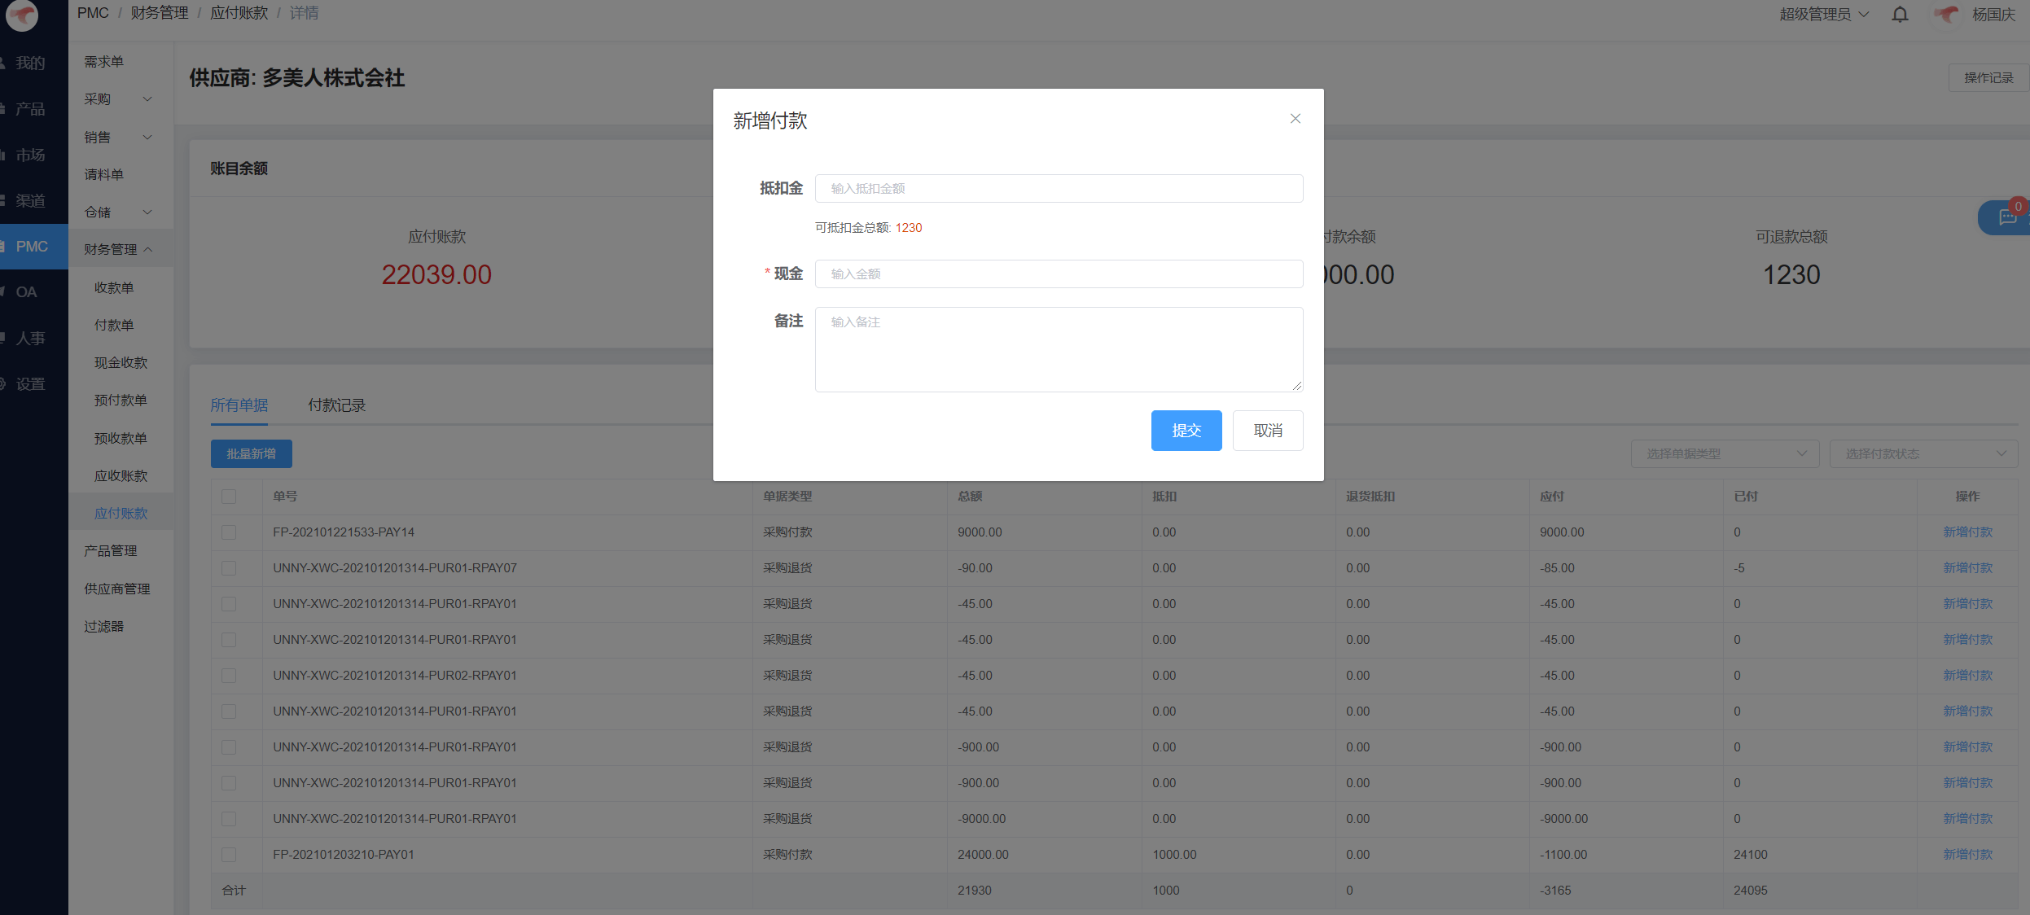Open 人事 in the dark sidebar

click(30, 338)
